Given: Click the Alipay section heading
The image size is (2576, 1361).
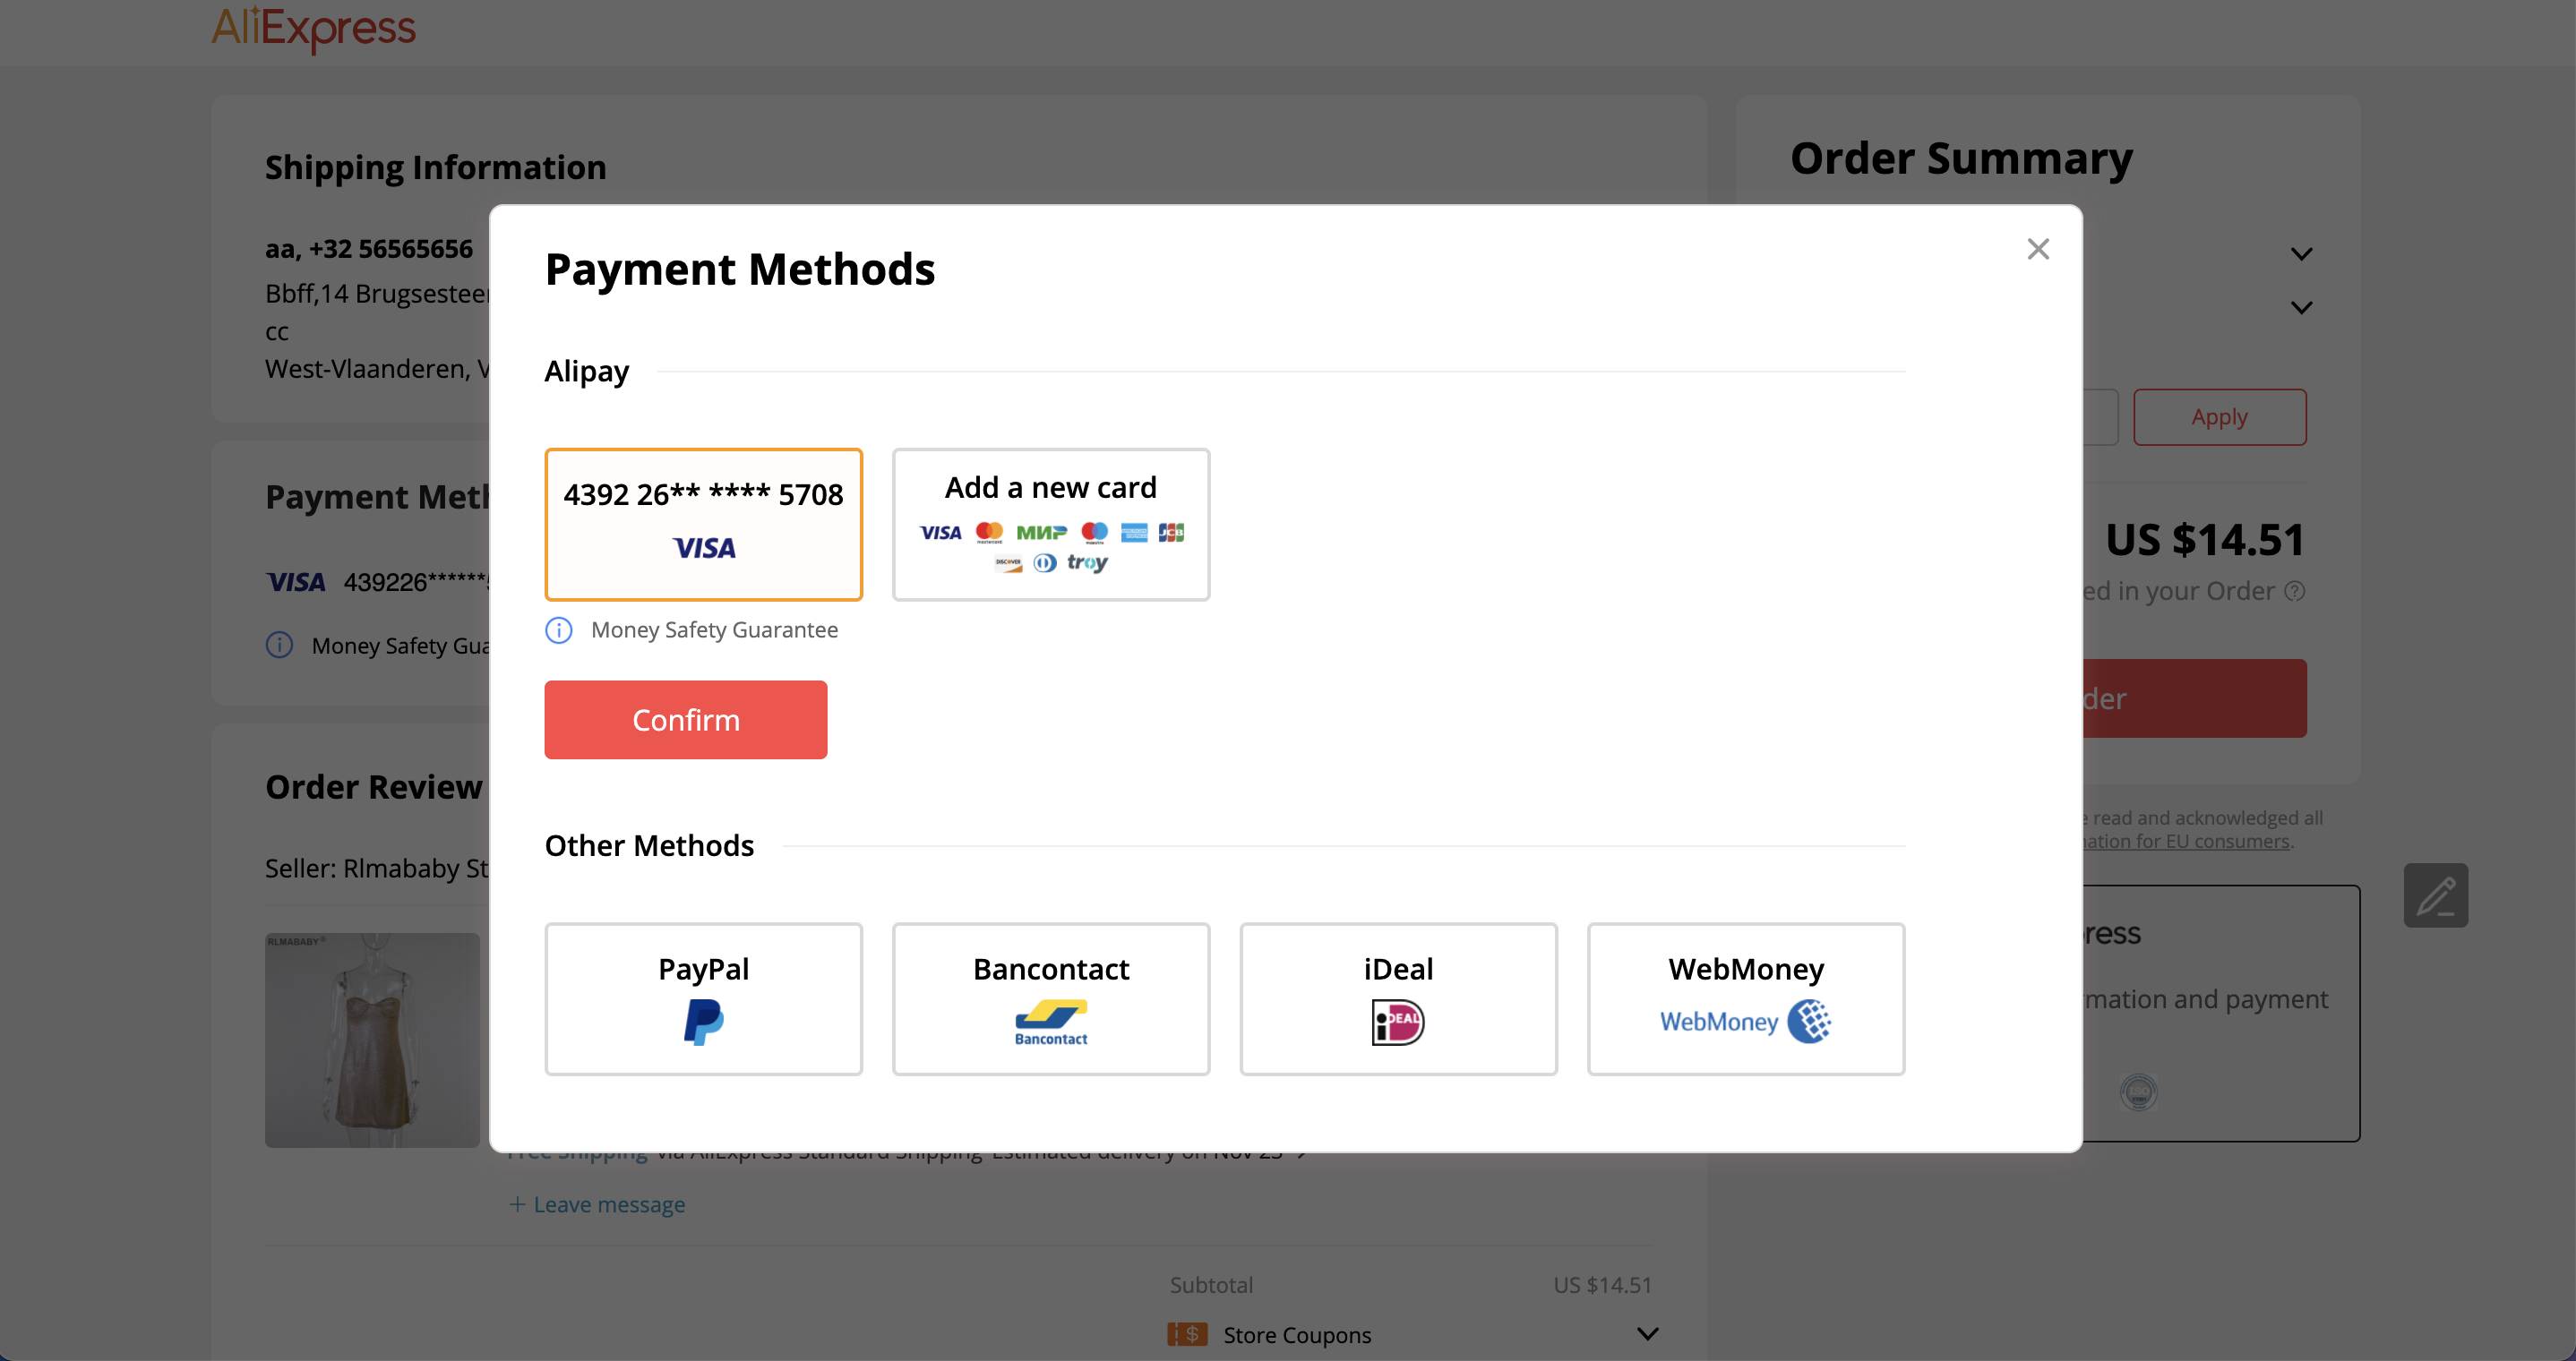Looking at the screenshot, I should (586, 371).
